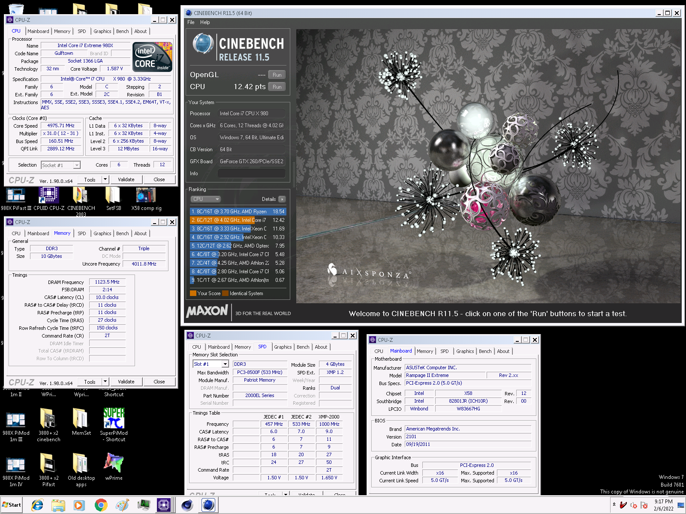Viewport: 686px width, 514px height.
Task: Open the Cinema 4D sphere taskbar icon
Action: pyautogui.click(x=187, y=505)
